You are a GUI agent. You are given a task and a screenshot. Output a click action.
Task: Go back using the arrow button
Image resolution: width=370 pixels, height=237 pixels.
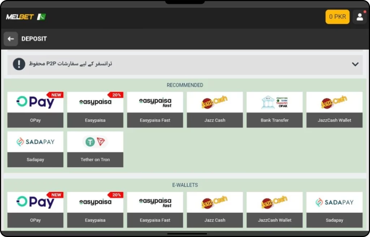[x=11, y=39]
